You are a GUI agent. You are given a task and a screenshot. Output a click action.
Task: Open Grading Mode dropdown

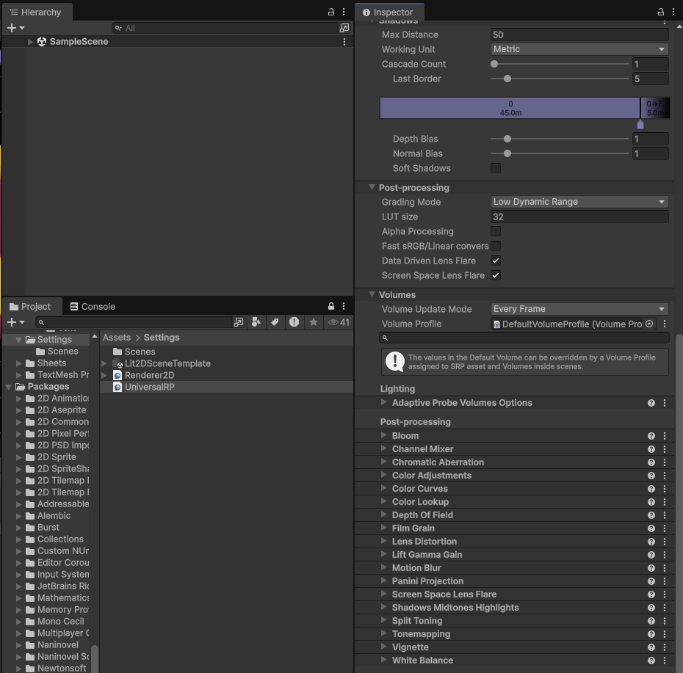pyautogui.click(x=579, y=202)
